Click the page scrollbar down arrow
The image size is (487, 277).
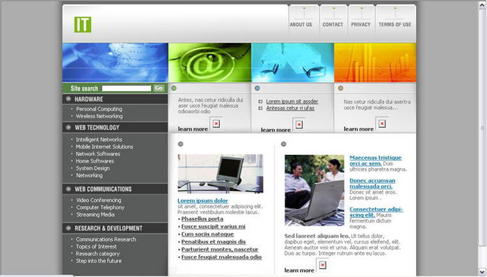[482, 272]
